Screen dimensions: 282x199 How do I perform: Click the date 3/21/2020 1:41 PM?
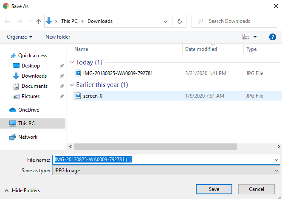206,73
